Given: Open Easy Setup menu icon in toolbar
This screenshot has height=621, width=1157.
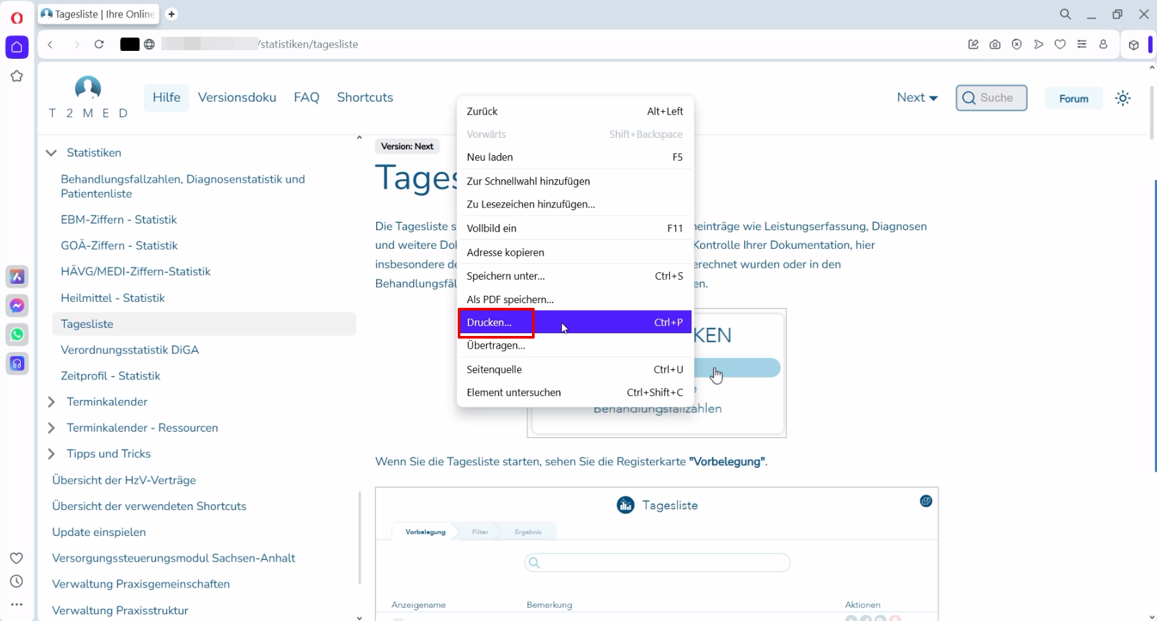Looking at the screenshot, I should click(x=1081, y=45).
